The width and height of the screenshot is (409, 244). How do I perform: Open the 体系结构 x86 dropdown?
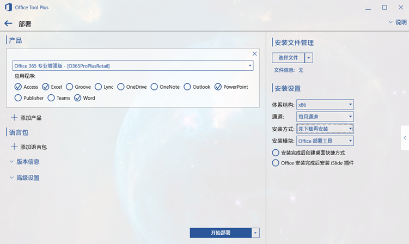pos(325,105)
